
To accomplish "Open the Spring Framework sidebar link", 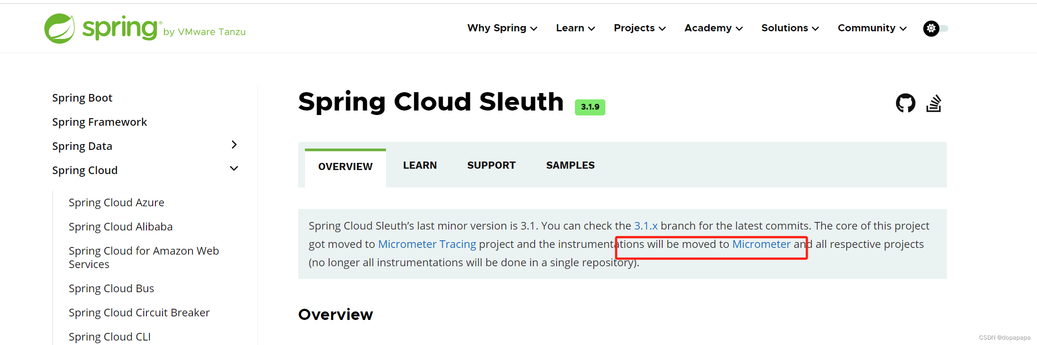I will [x=99, y=122].
